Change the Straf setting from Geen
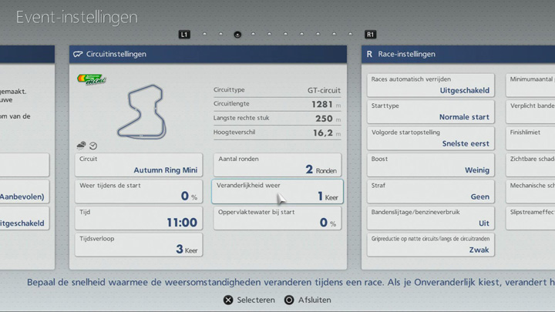Screen dimensions: 555x312 coord(430,191)
